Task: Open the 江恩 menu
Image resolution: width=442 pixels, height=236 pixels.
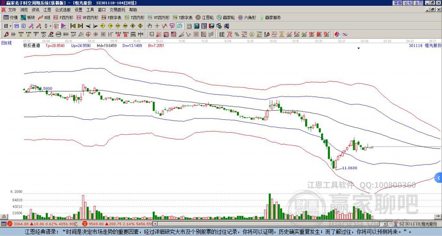Action: tap(47, 10)
